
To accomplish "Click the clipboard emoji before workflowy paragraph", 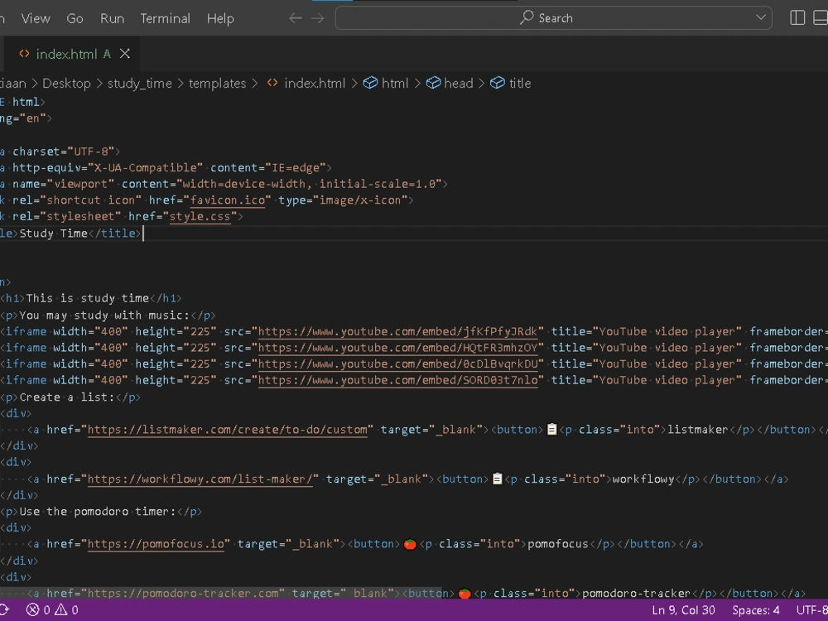I will click(x=497, y=479).
